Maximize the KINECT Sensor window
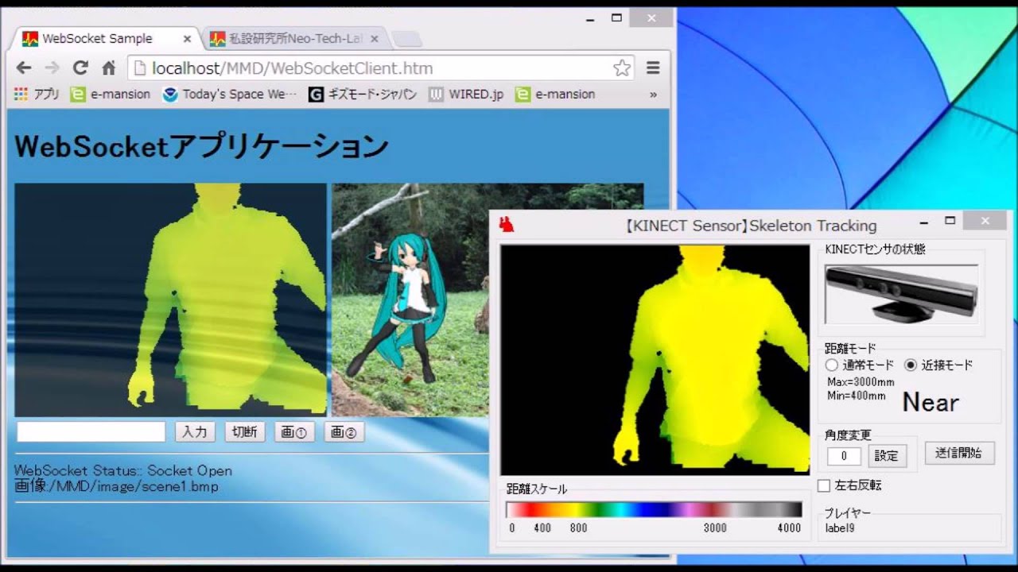1018x572 pixels. tap(950, 222)
